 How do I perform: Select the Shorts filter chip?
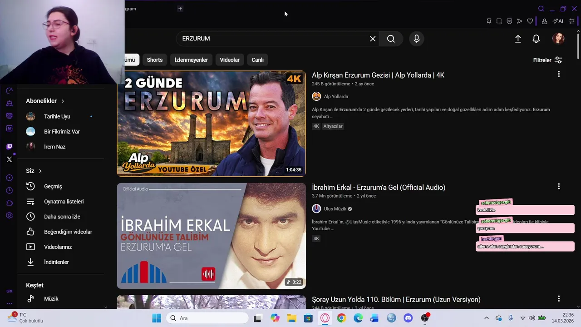[154, 60]
